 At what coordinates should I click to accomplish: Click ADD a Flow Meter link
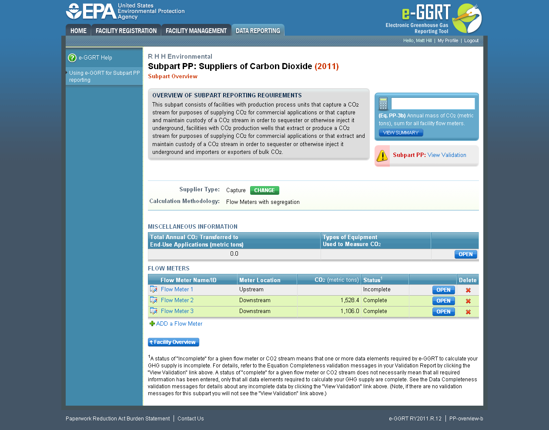179,324
